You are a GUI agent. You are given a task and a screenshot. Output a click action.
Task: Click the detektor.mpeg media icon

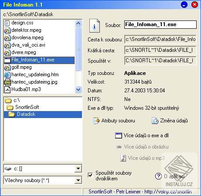pos(7,30)
